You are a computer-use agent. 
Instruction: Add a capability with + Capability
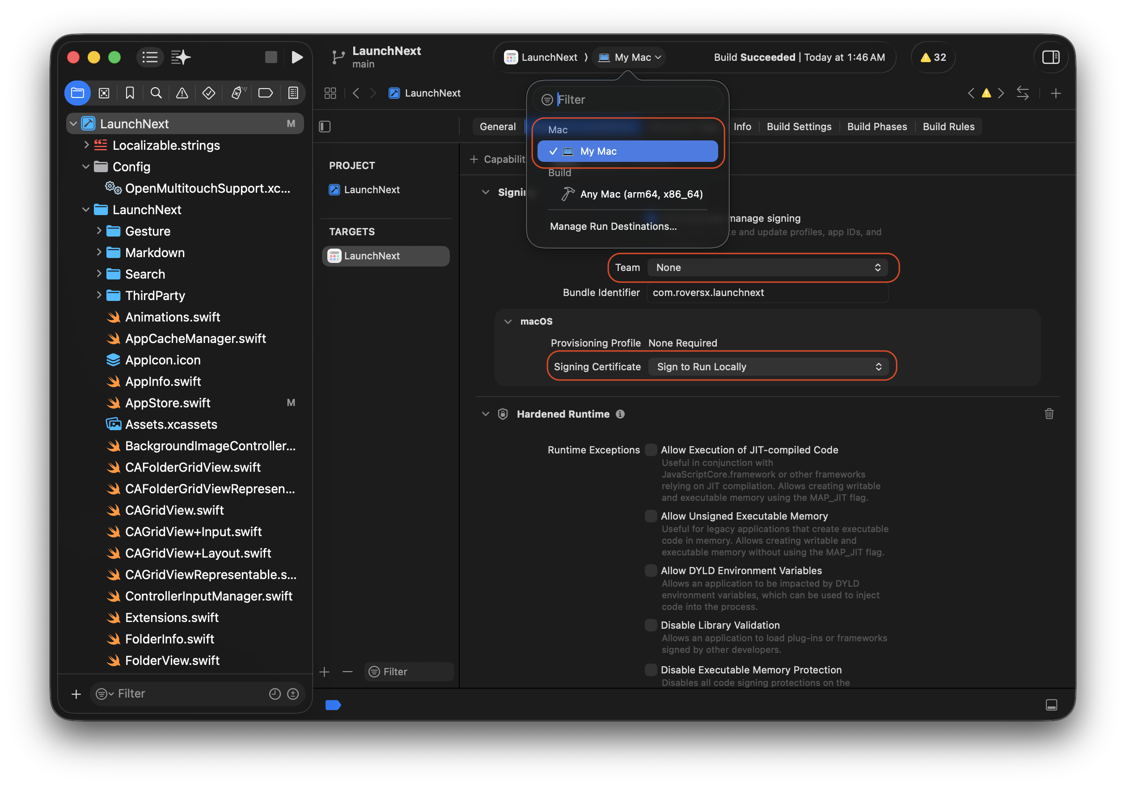(x=497, y=159)
